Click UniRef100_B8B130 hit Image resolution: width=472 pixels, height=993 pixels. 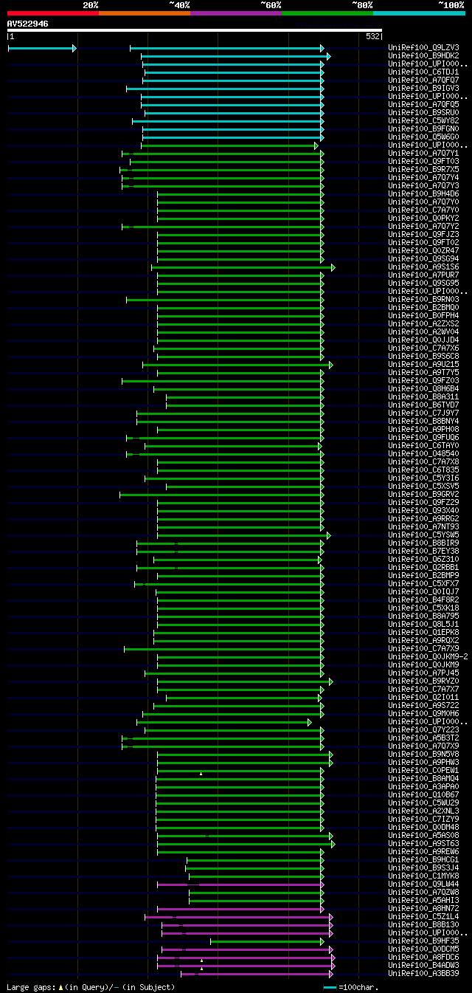pyautogui.click(x=423, y=925)
